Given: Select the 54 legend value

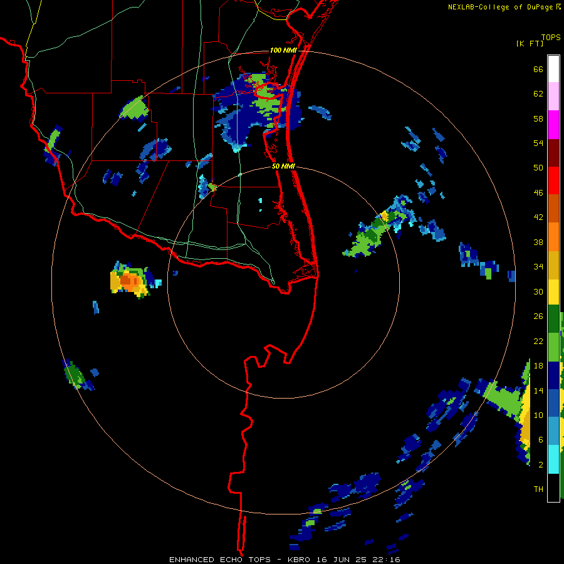Looking at the screenshot, I should tap(538, 143).
